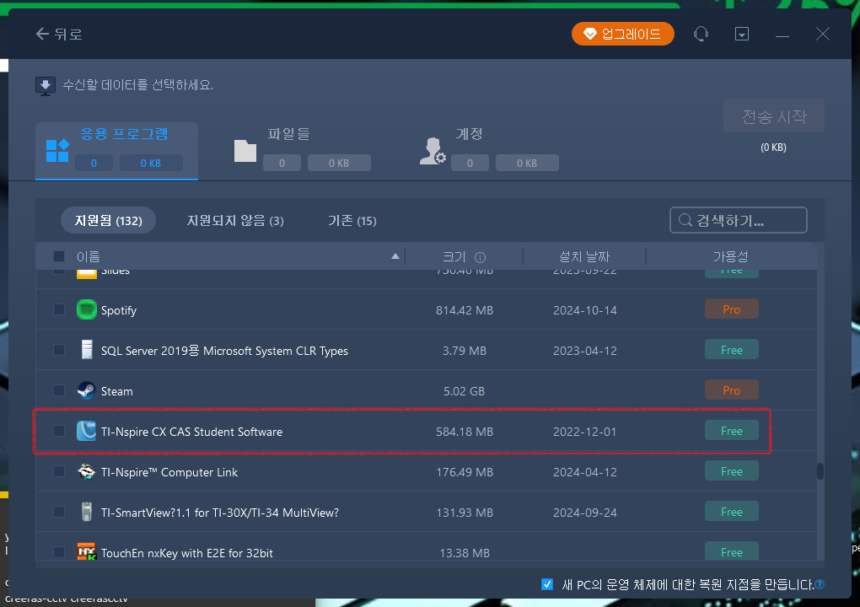860x607 pixels.
Task: Click the 계정 account person icon
Action: [433, 149]
